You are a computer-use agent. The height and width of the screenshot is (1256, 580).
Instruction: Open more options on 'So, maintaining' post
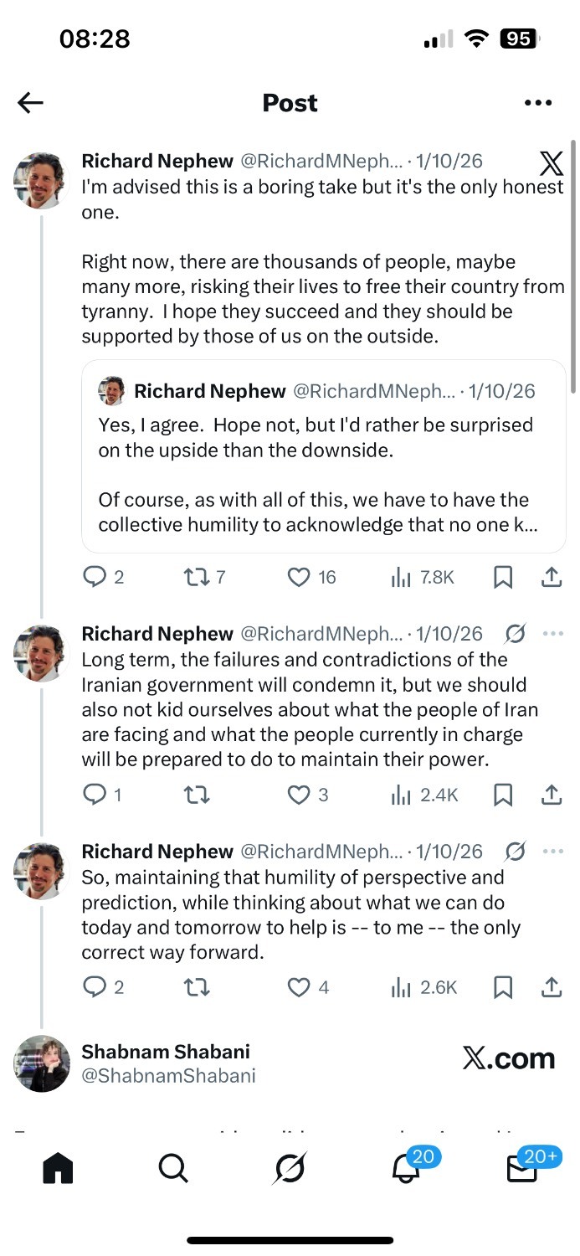click(x=552, y=852)
